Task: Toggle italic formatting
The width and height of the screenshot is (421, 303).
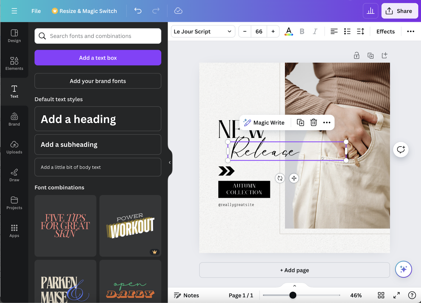Action: (x=315, y=31)
